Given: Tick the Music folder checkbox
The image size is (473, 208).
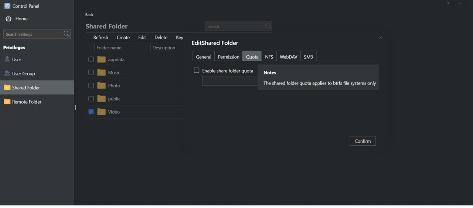Looking at the screenshot, I should (91, 72).
